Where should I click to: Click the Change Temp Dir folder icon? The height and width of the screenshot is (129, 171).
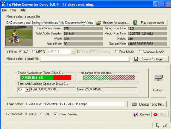[x=134, y=104]
